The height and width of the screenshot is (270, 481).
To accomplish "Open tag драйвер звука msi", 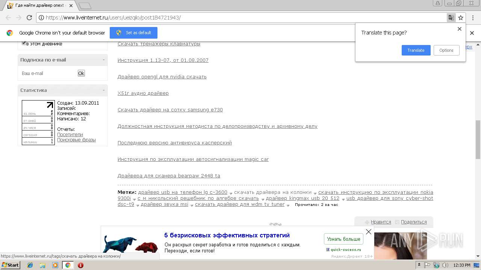I will pos(165,204).
